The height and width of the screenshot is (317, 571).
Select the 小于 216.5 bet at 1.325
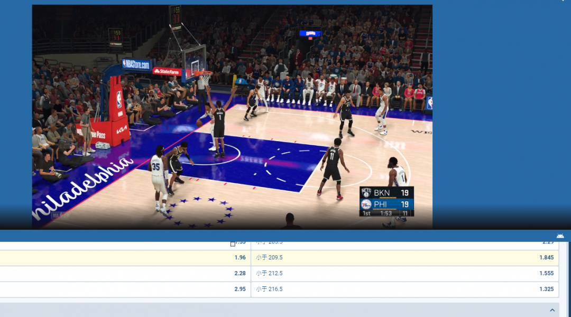(404, 290)
